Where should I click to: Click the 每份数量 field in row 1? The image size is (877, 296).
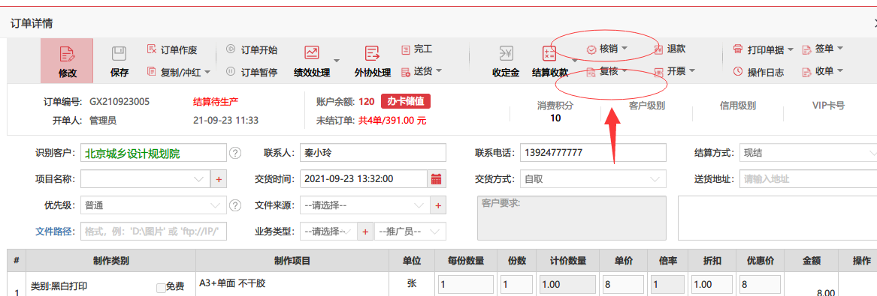466,284
